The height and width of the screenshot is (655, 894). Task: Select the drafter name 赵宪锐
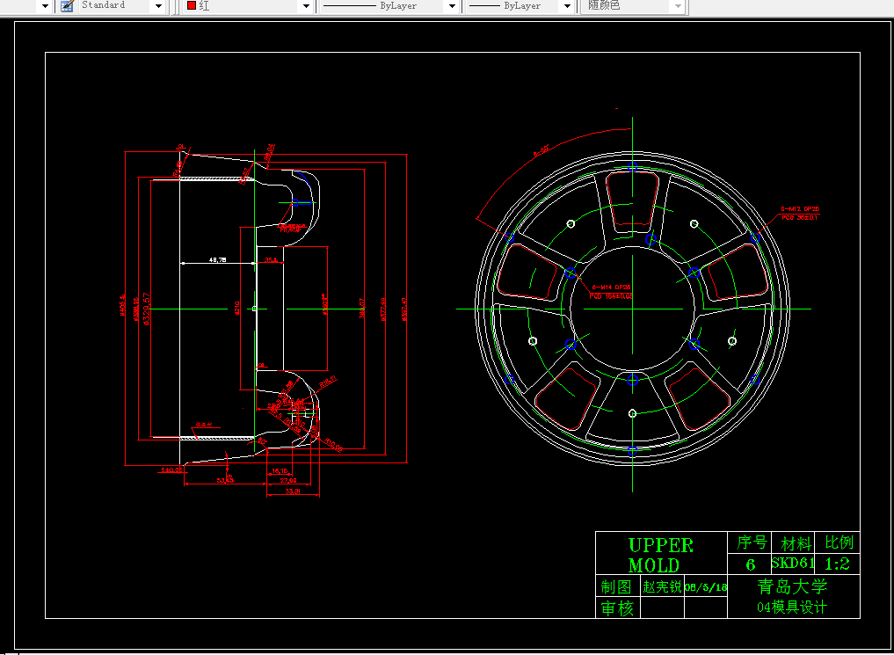[x=662, y=586]
